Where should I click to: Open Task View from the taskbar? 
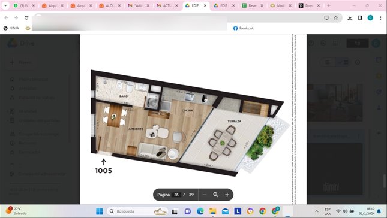tap(175, 211)
